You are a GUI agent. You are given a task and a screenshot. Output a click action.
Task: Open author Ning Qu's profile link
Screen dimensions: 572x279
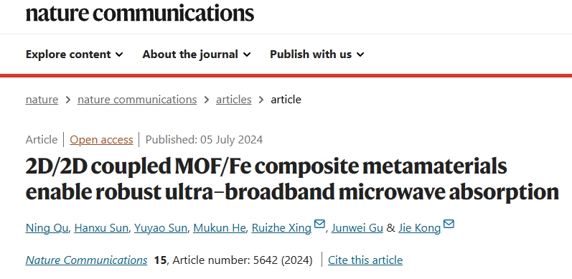tap(47, 228)
